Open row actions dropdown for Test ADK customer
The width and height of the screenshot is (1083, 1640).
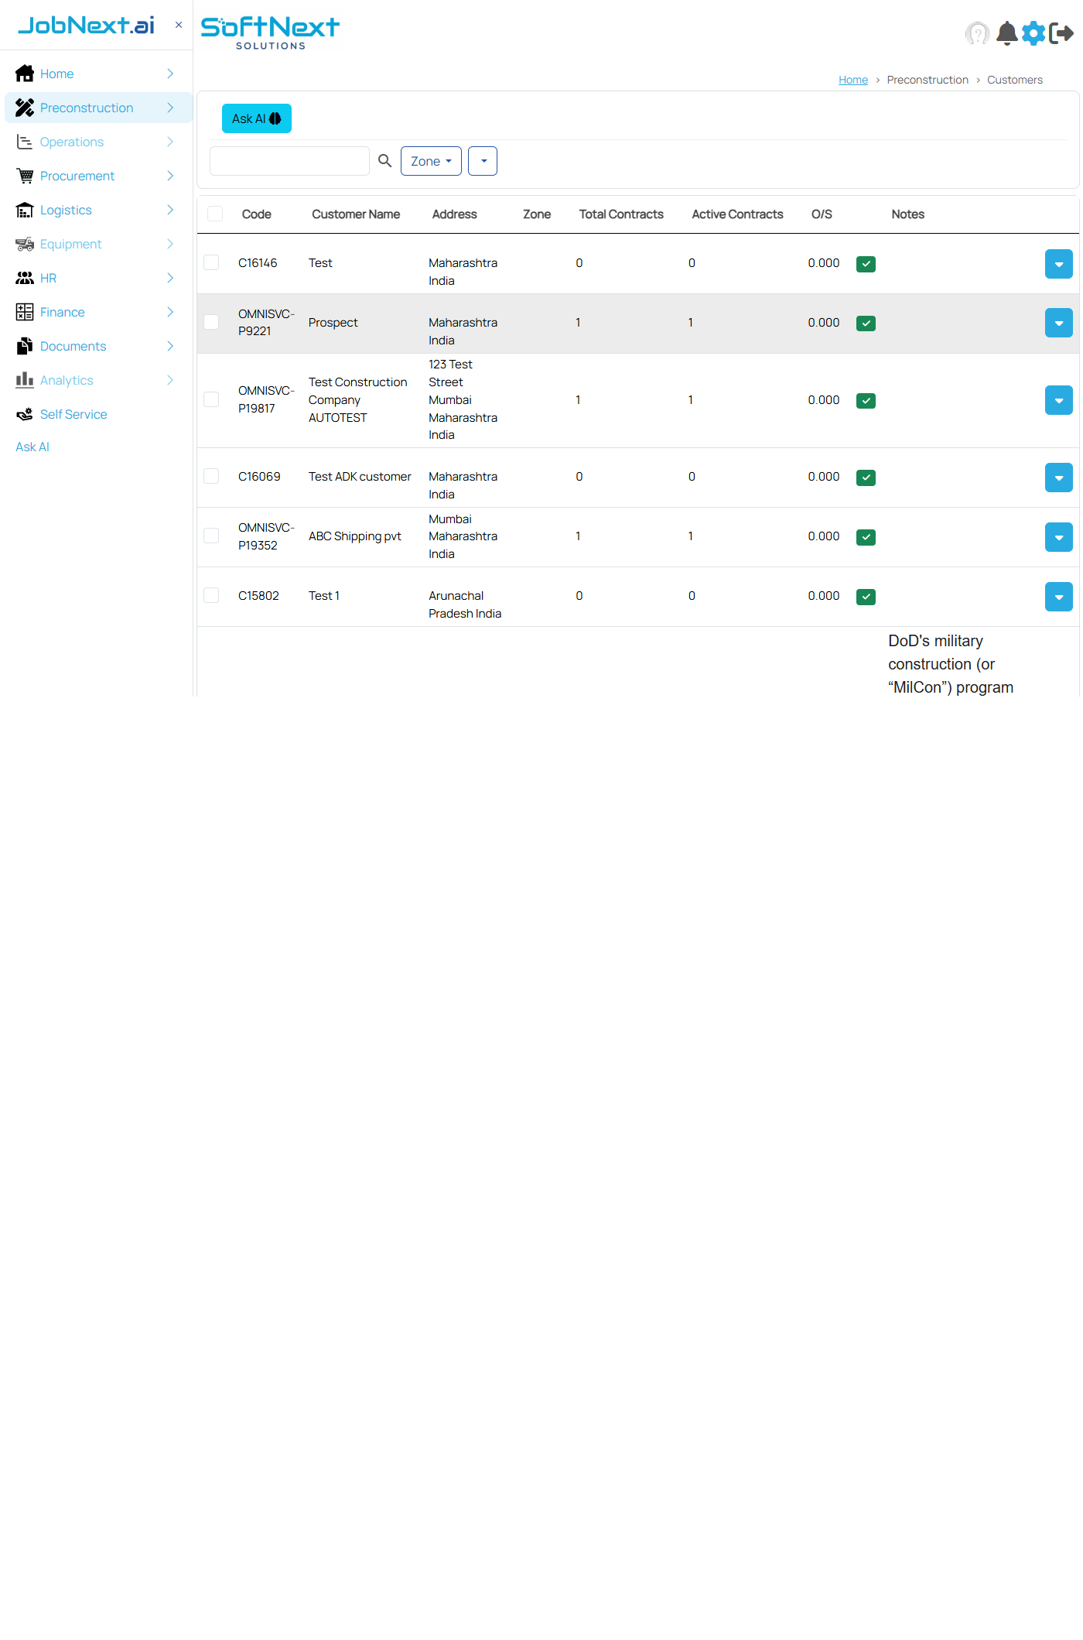(1058, 478)
